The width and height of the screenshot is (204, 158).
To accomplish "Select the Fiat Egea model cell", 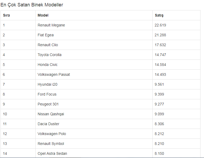I will tap(45, 35).
